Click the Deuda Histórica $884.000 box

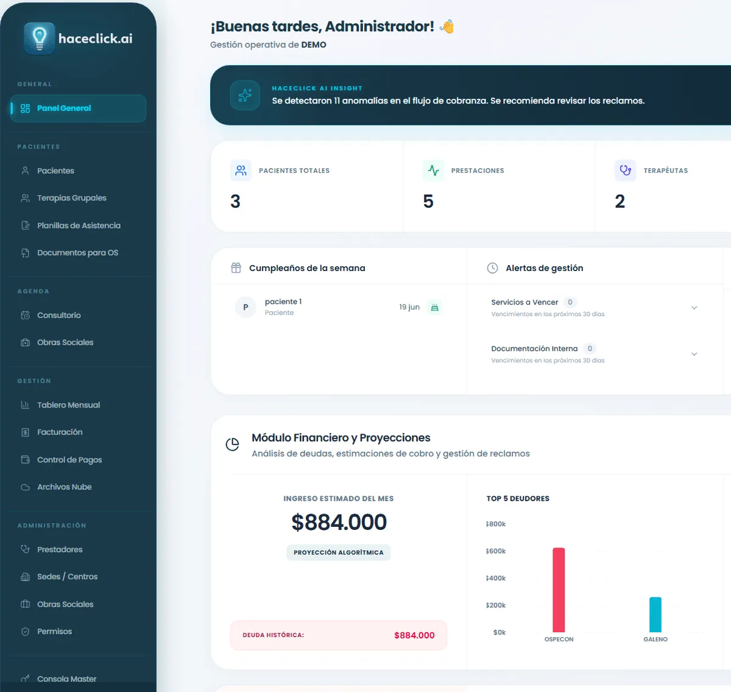pos(339,635)
